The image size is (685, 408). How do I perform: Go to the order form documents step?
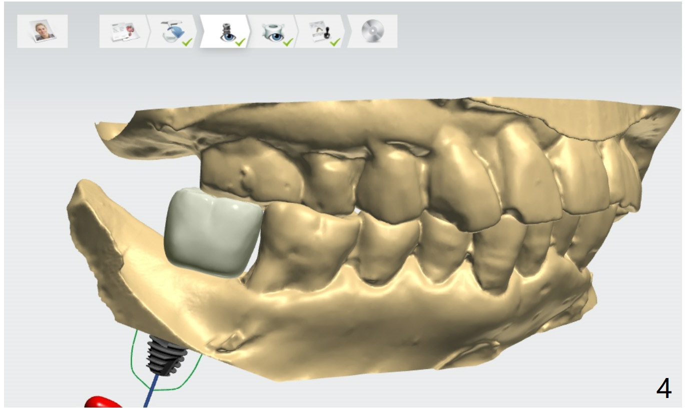coord(123,31)
